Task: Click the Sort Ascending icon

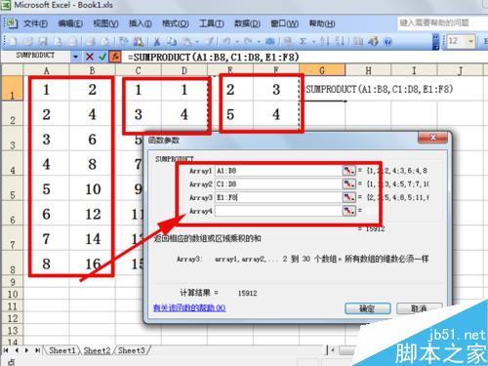Action: point(324,42)
